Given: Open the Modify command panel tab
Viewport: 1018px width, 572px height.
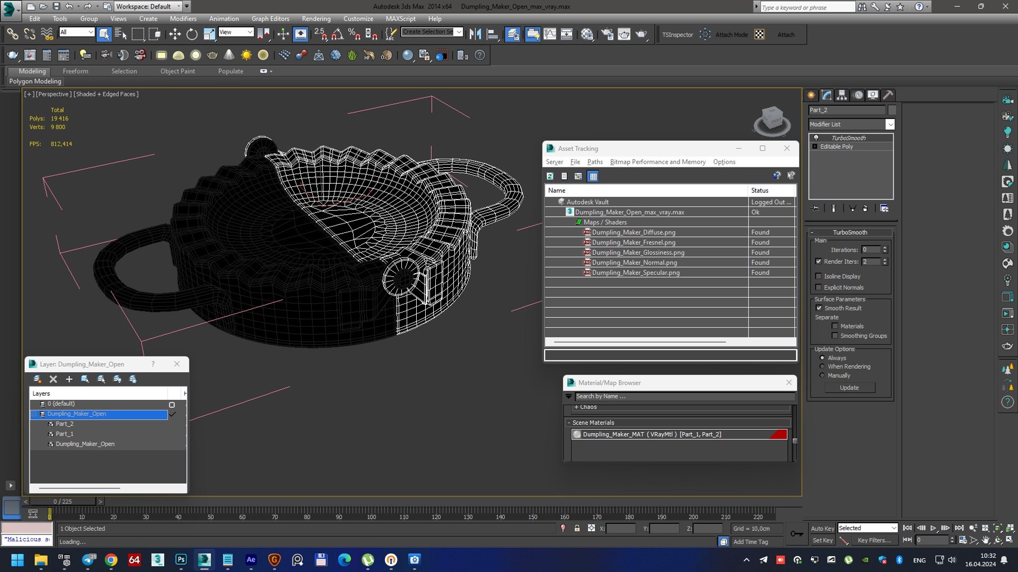Looking at the screenshot, I should 827,95.
